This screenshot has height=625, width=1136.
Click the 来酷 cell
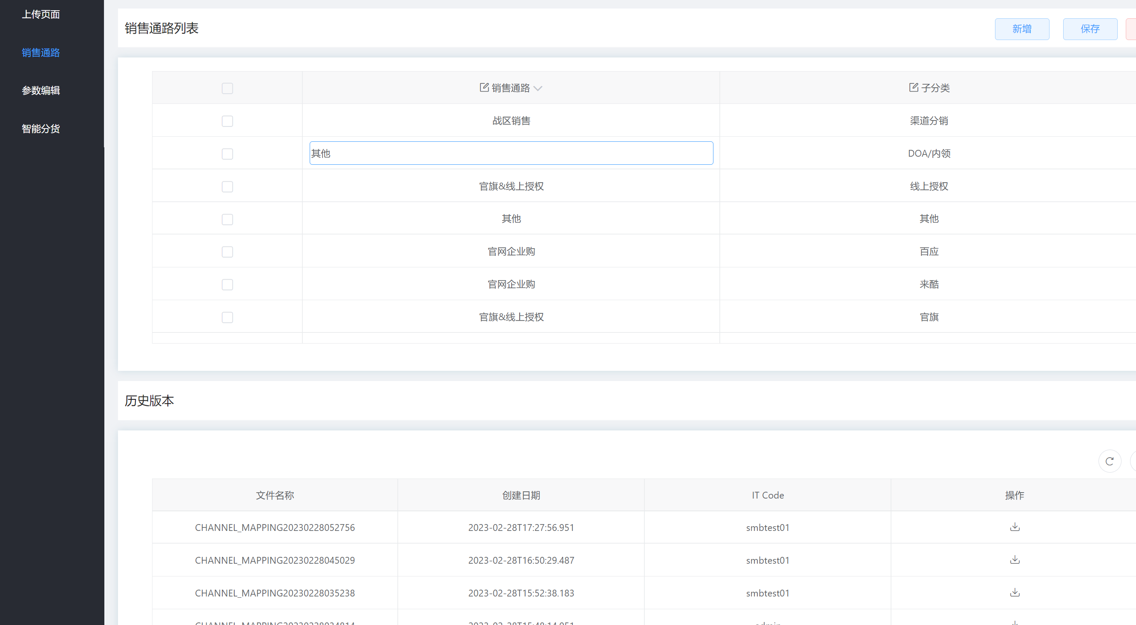point(929,284)
